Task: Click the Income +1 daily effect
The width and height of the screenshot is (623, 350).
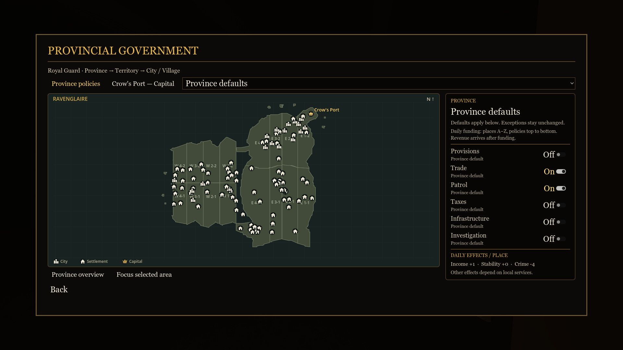Action: pyautogui.click(x=463, y=264)
